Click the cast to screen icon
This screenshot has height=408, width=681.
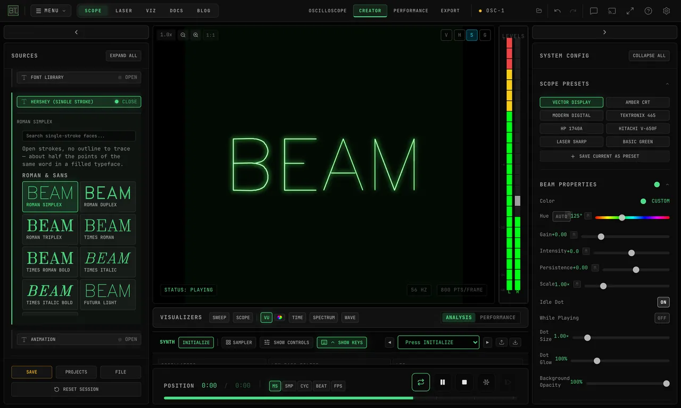612,11
